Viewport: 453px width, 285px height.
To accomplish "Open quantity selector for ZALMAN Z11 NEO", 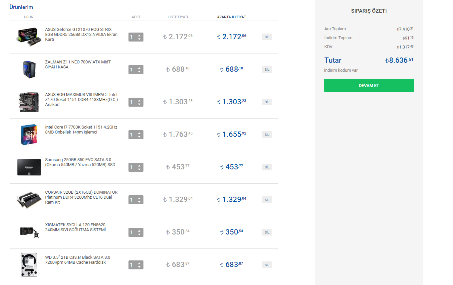I will pyautogui.click(x=136, y=69).
